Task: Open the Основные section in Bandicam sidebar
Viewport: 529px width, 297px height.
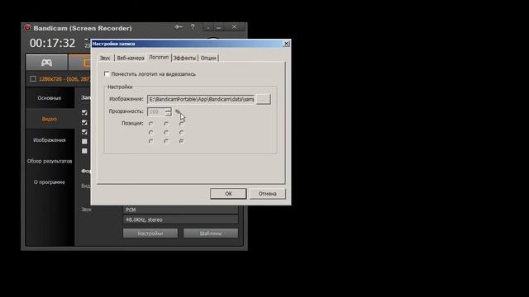Action: click(50, 98)
